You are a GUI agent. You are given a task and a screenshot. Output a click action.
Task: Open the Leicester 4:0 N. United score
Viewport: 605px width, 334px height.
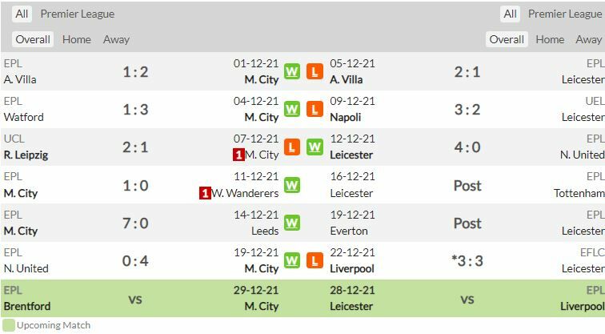467,147
